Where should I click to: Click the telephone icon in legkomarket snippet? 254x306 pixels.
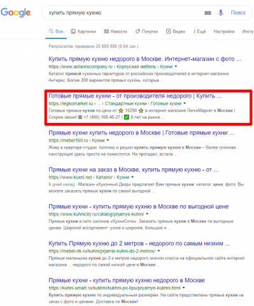pos(80,117)
